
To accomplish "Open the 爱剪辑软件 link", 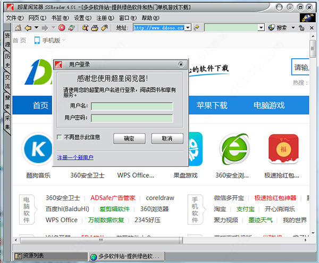I will click(114, 209).
